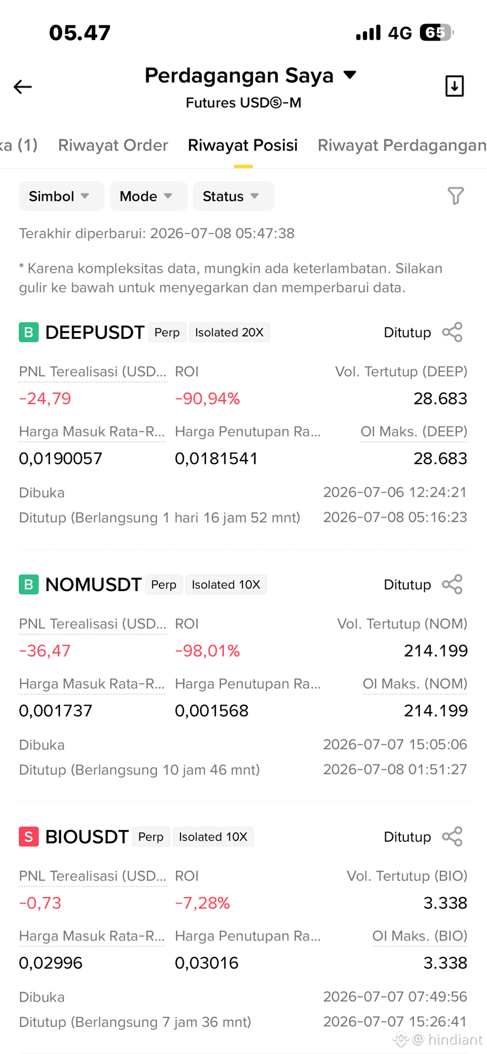This screenshot has width=487, height=1054.
Task: Tap the green B badge beside NOMUSDT
Action: click(x=29, y=585)
